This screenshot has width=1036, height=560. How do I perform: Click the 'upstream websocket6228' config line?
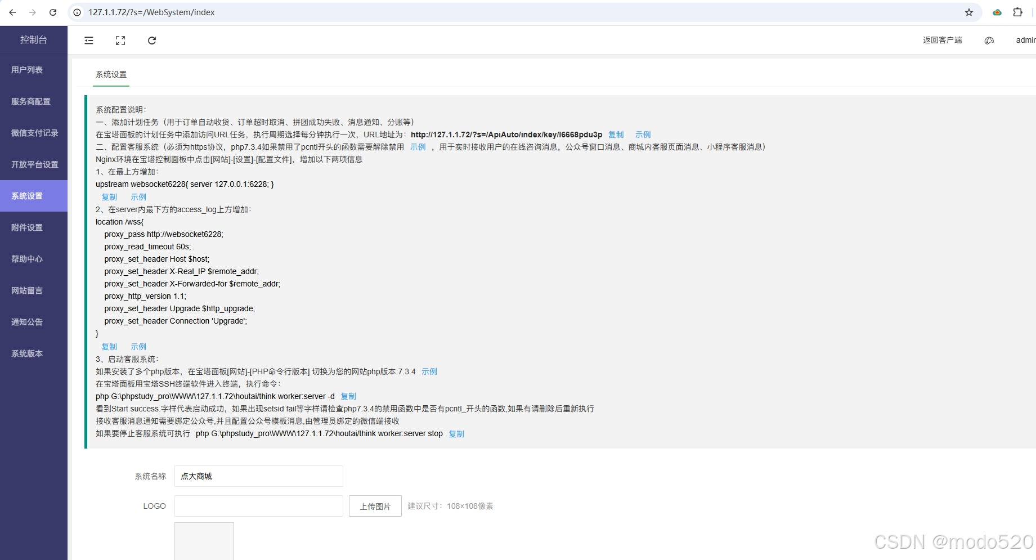pyautogui.click(x=185, y=184)
